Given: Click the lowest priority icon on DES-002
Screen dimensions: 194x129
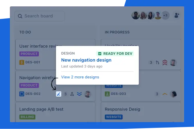Looking at the screenshot, I should pos(79,94).
